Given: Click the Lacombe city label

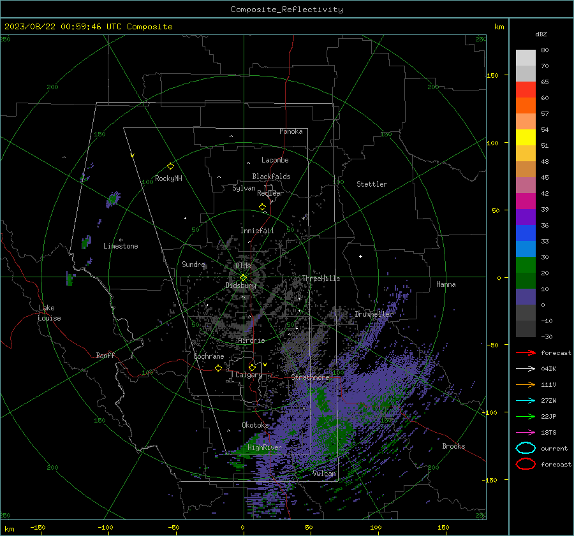Looking at the screenshot, I should tap(275, 160).
